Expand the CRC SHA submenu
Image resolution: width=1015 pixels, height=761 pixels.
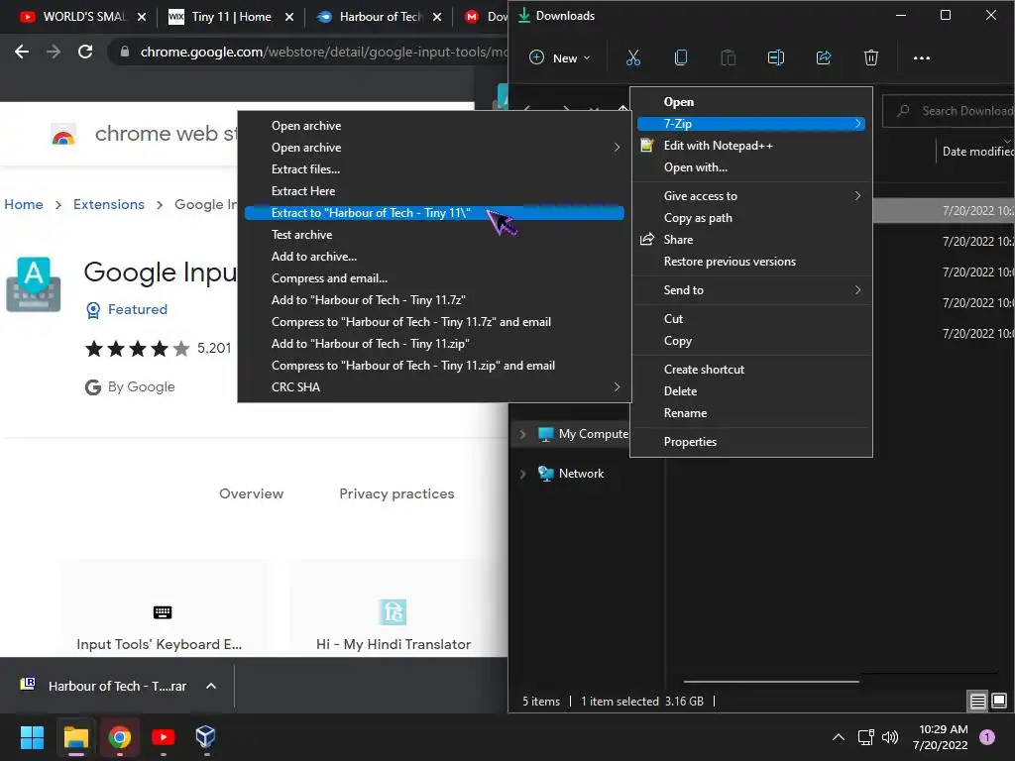point(434,387)
